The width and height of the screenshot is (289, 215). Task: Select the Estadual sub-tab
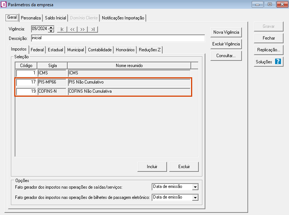[56, 50]
